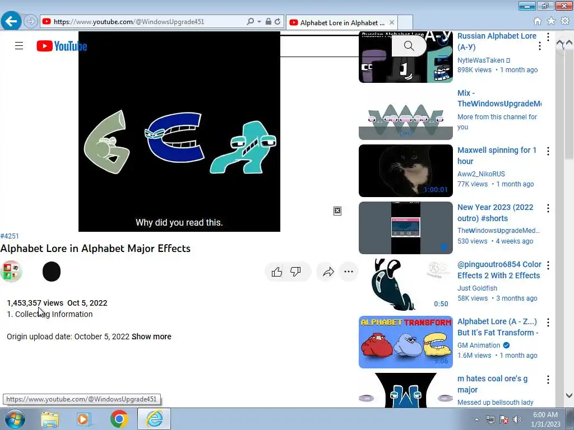Open more actions three-dot button

(349, 272)
